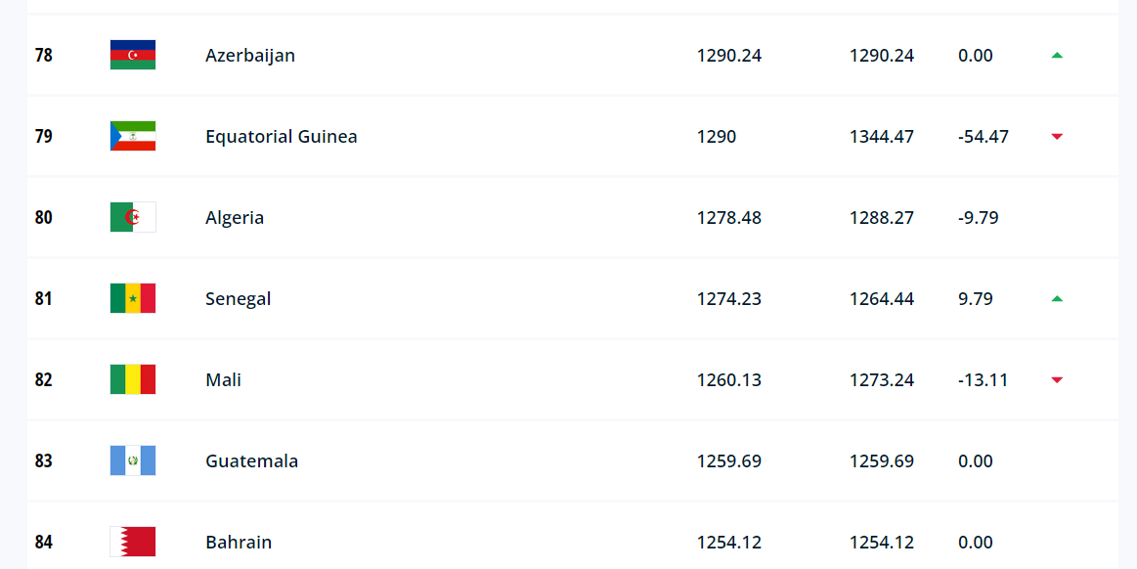Open the Azerbaijan team link
The image size is (1137, 569).
(x=250, y=56)
